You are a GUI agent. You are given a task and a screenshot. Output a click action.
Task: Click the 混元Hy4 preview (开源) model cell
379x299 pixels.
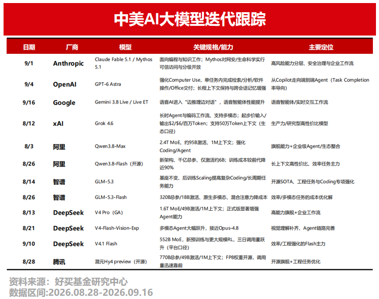[x=121, y=262]
